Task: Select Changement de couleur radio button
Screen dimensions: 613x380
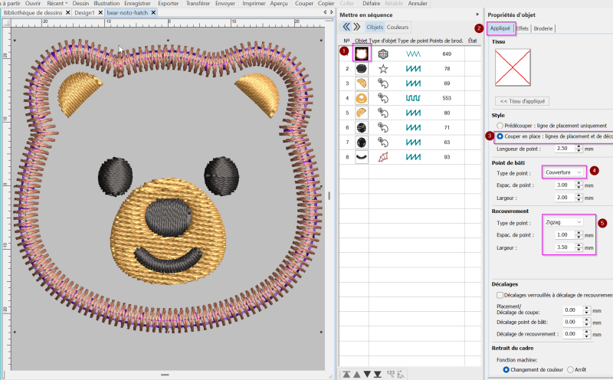Action: click(x=506, y=369)
